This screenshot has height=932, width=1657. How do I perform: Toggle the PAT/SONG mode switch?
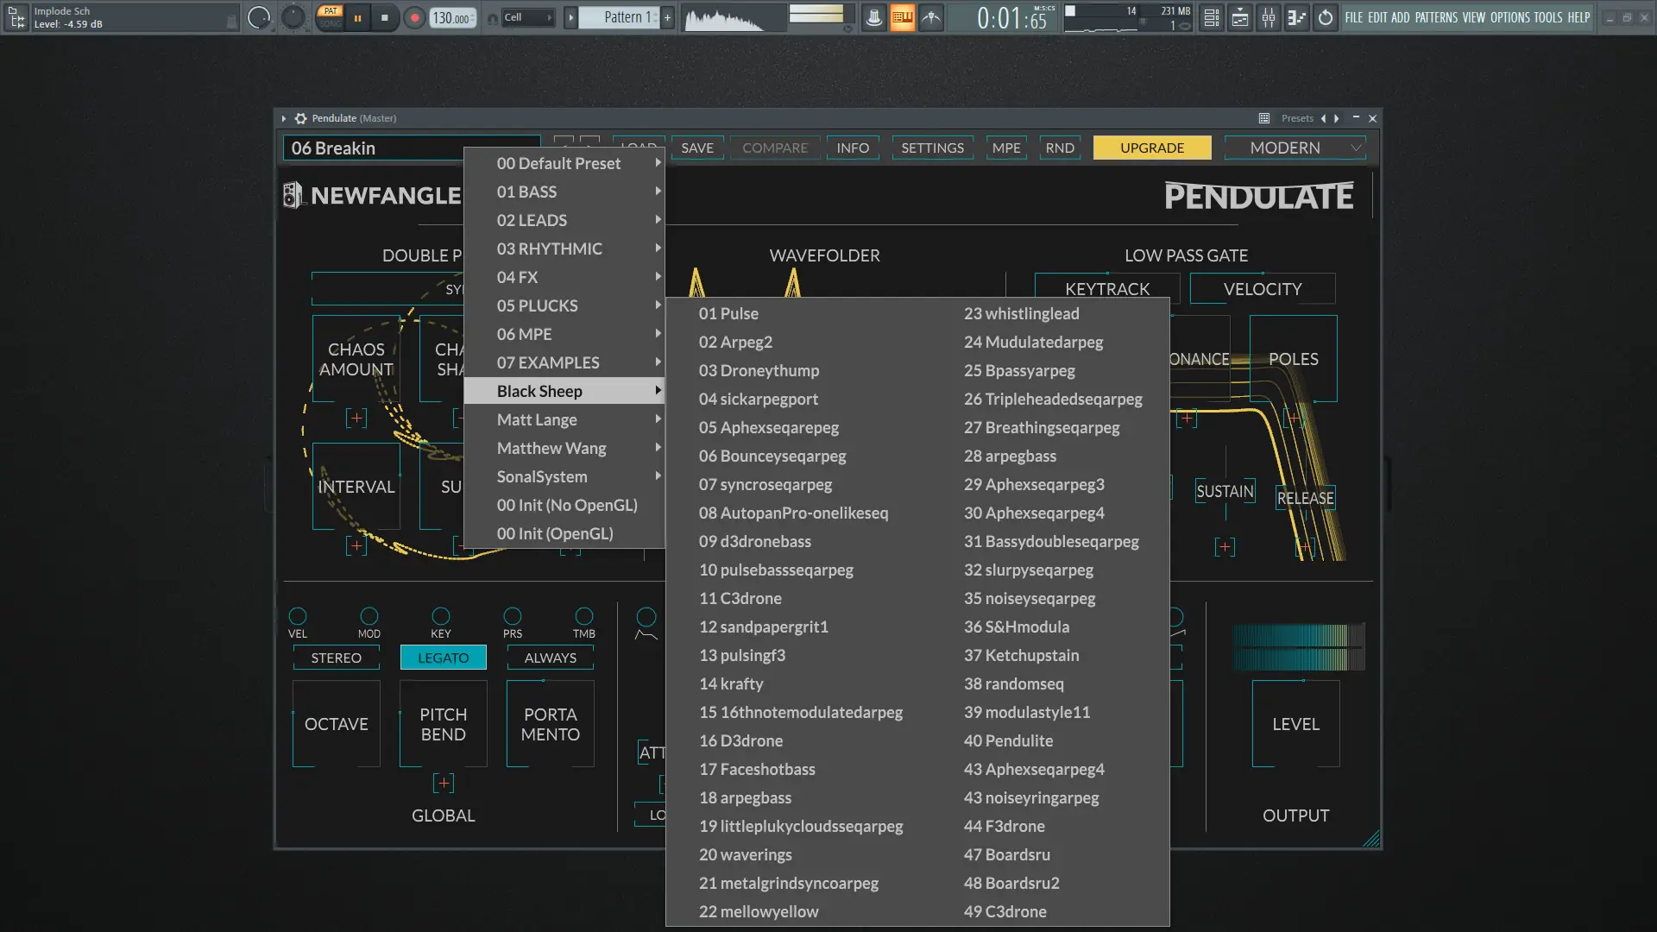(x=330, y=17)
